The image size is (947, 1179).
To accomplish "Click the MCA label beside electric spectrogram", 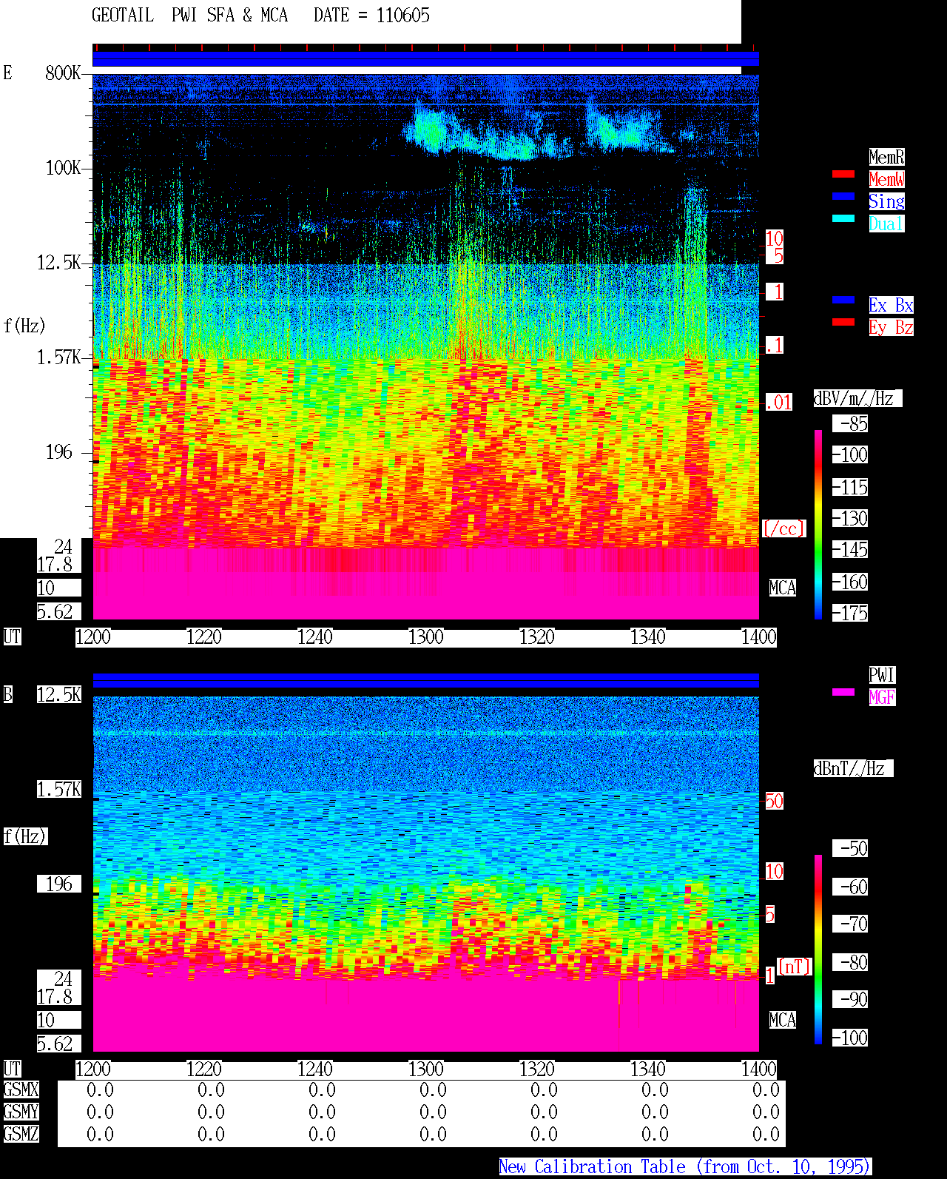I will coord(783,588).
